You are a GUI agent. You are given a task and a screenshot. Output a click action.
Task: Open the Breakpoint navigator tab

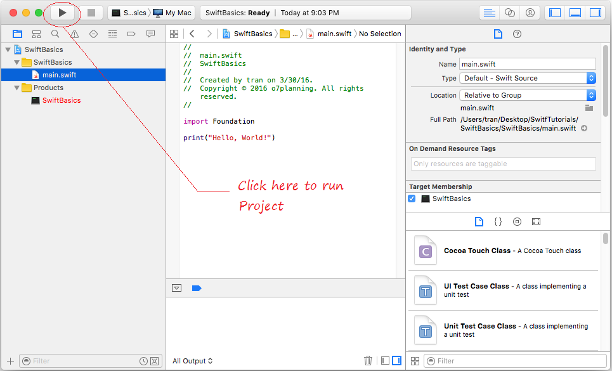(x=131, y=34)
